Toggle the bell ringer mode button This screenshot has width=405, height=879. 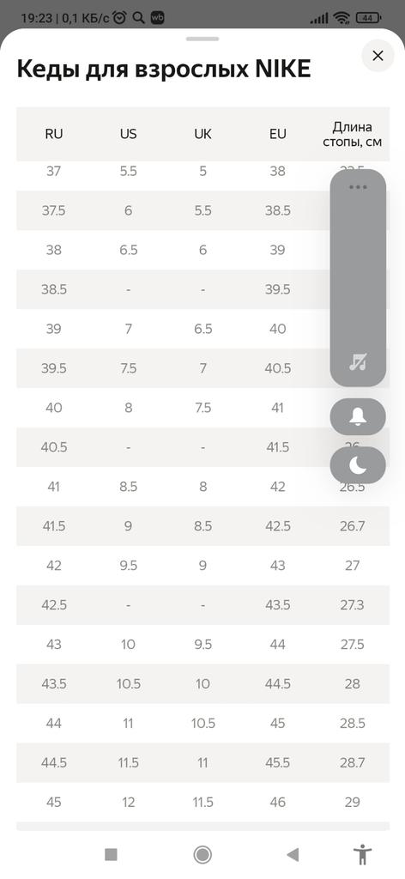[358, 417]
